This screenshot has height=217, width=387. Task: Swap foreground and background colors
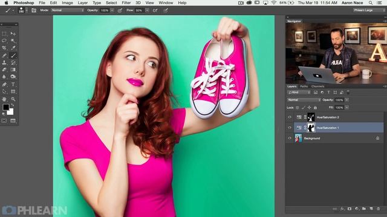click(12, 105)
